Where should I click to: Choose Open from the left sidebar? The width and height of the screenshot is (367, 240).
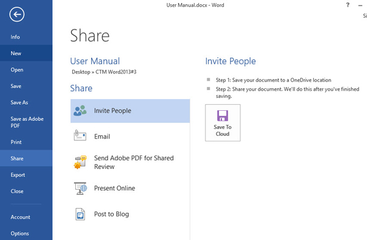[26, 70]
